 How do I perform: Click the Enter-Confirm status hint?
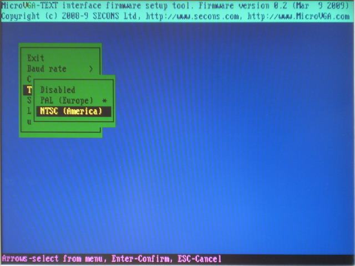(140, 259)
